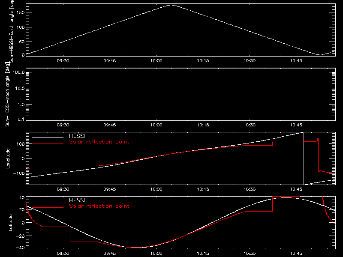Image resolution: width=343 pixels, height=257 pixels.
Task: Click 10:15 under the Earth angle plot
Action: pos(203,60)
